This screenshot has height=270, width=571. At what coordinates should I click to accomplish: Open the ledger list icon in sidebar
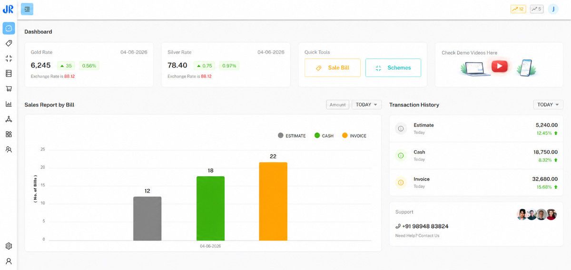(9, 74)
